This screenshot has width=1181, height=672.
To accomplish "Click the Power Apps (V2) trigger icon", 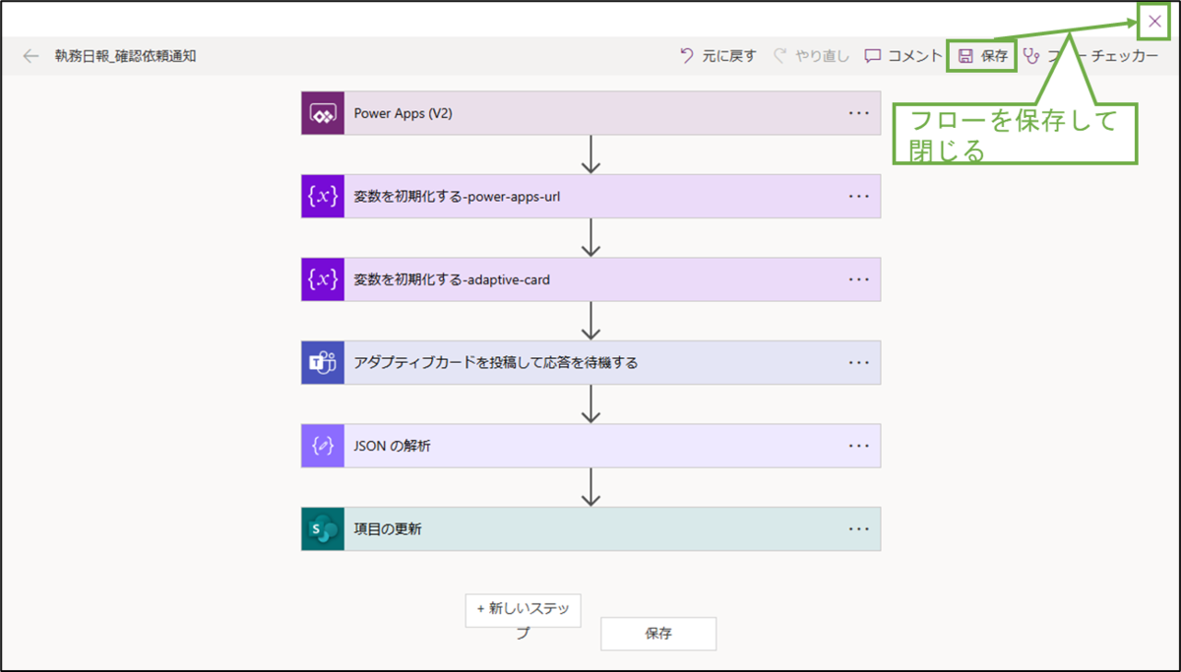I will [323, 113].
